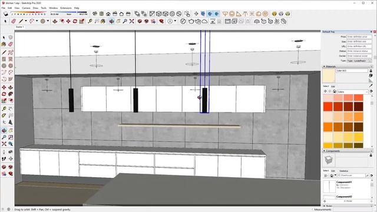377x212 pixels.
Task: Click the material sample eyedropper in Materials panel
Action: [x=371, y=85]
